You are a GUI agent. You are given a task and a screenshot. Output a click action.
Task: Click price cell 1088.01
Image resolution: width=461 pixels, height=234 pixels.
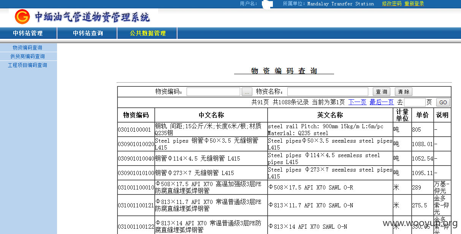[422, 144]
